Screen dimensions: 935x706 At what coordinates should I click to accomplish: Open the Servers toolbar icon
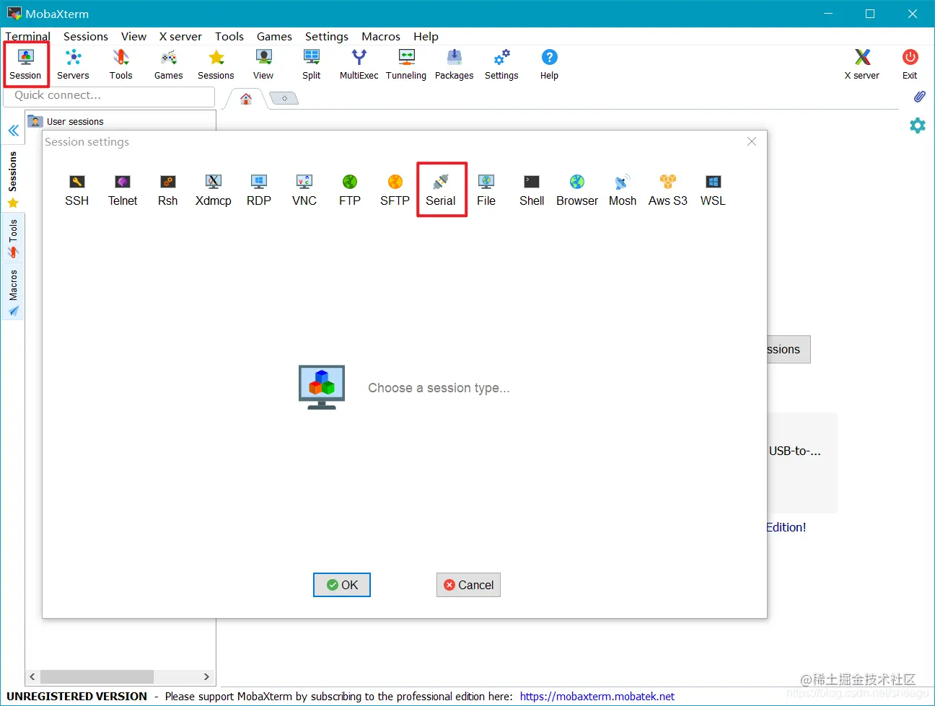(x=73, y=64)
